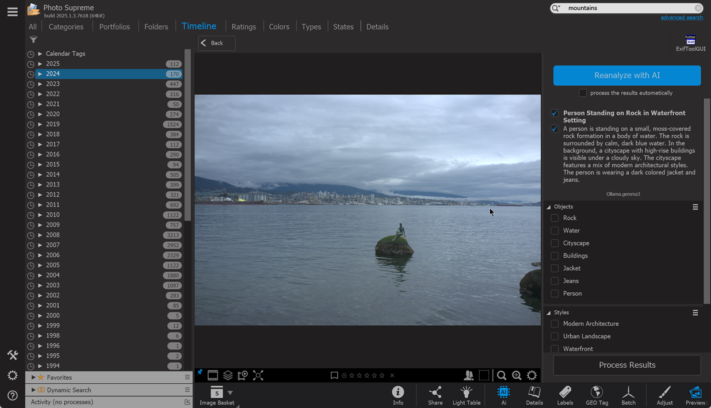
Task: Open the help question mark icon
Action: [x=12, y=395]
